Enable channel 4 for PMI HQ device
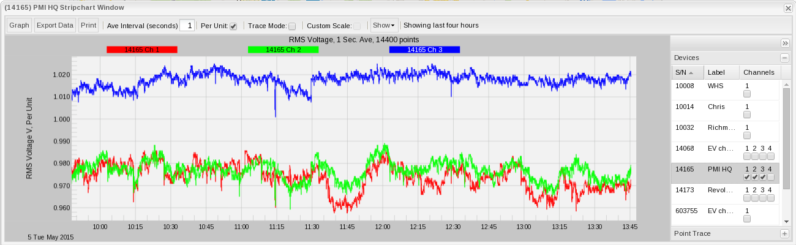The height and width of the screenshot is (245, 796). tap(770, 177)
